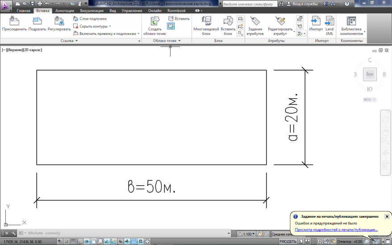The width and height of the screenshot is (392, 245).
Task: Click the Exchange X icon in title bar
Action: point(325,4)
